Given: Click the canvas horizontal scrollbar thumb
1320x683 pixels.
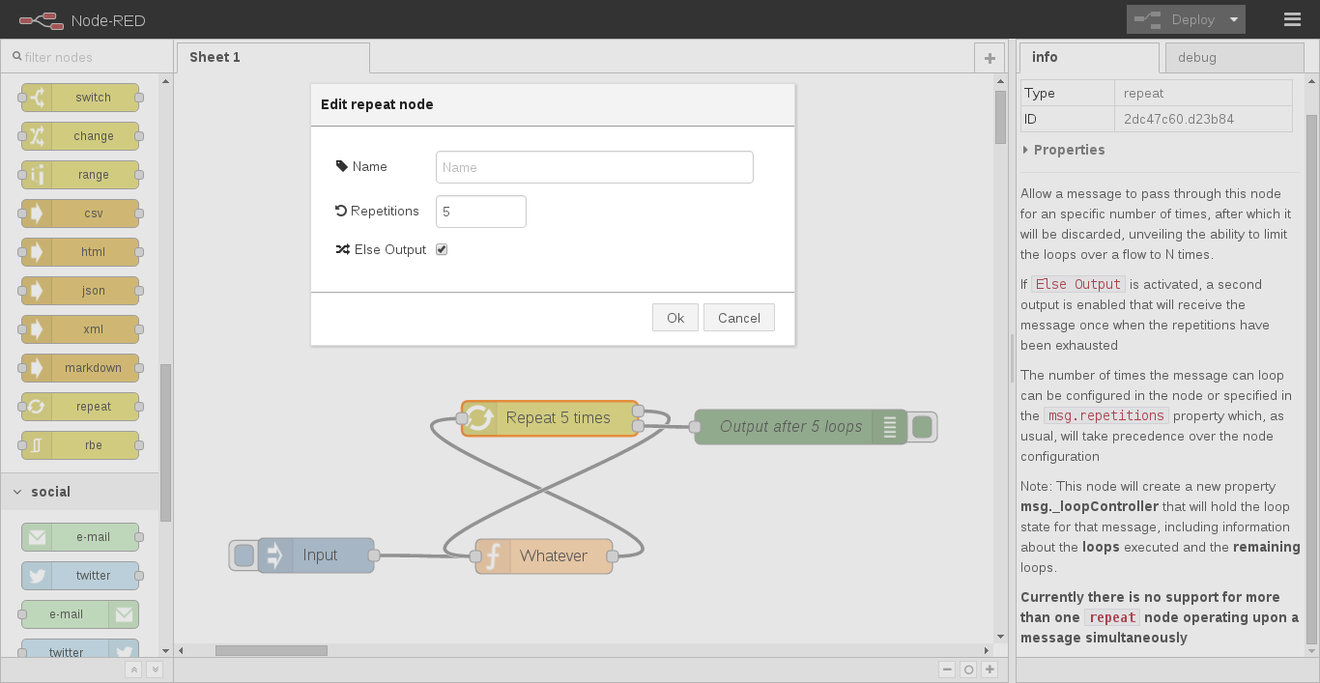Looking at the screenshot, I should tap(272, 651).
